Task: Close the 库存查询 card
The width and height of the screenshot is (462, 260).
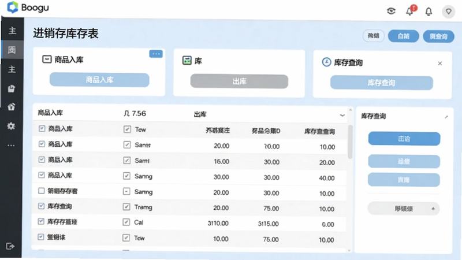Action: [440, 64]
